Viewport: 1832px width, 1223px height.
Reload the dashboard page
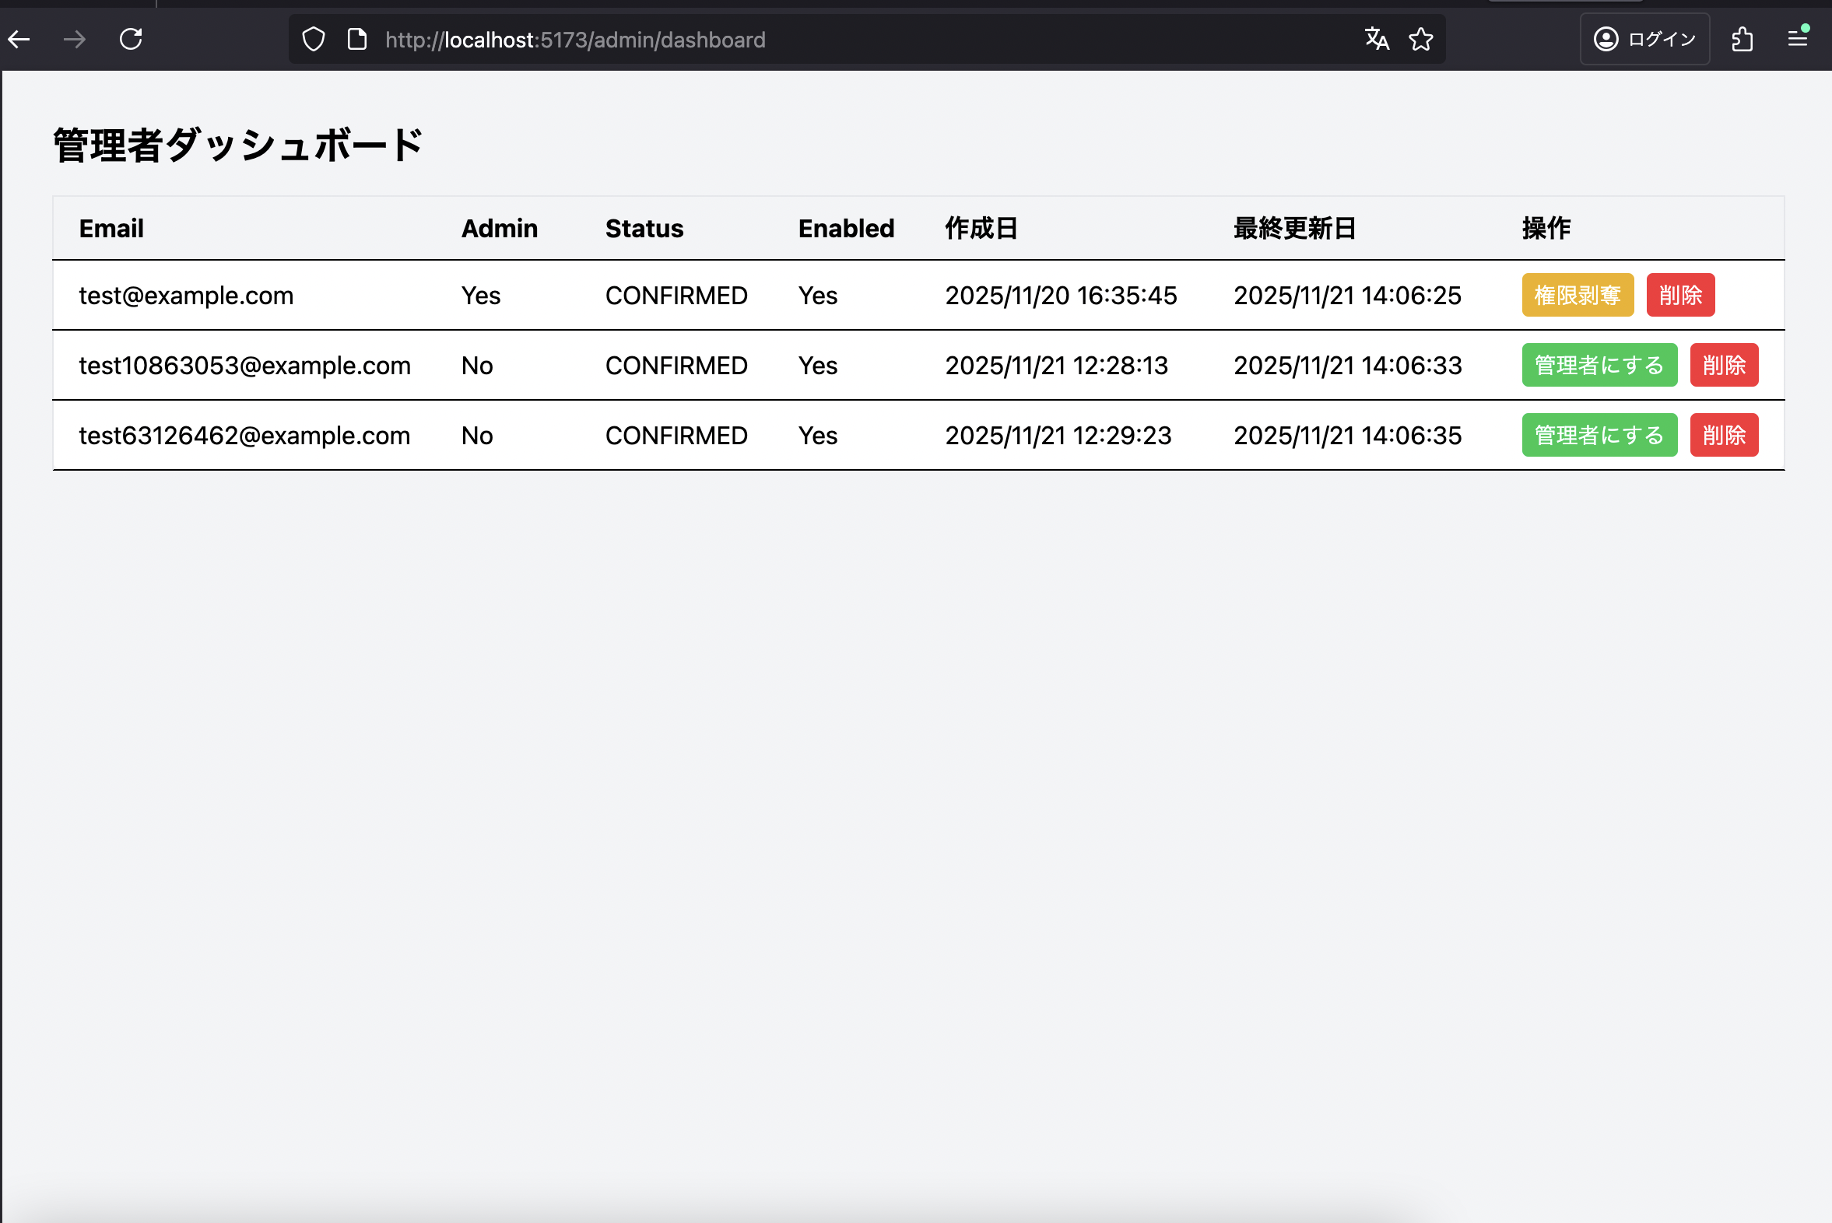[x=131, y=39]
